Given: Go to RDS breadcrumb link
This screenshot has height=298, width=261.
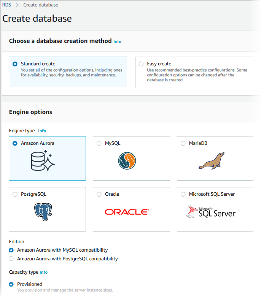Looking at the screenshot, I should (6, 5).
